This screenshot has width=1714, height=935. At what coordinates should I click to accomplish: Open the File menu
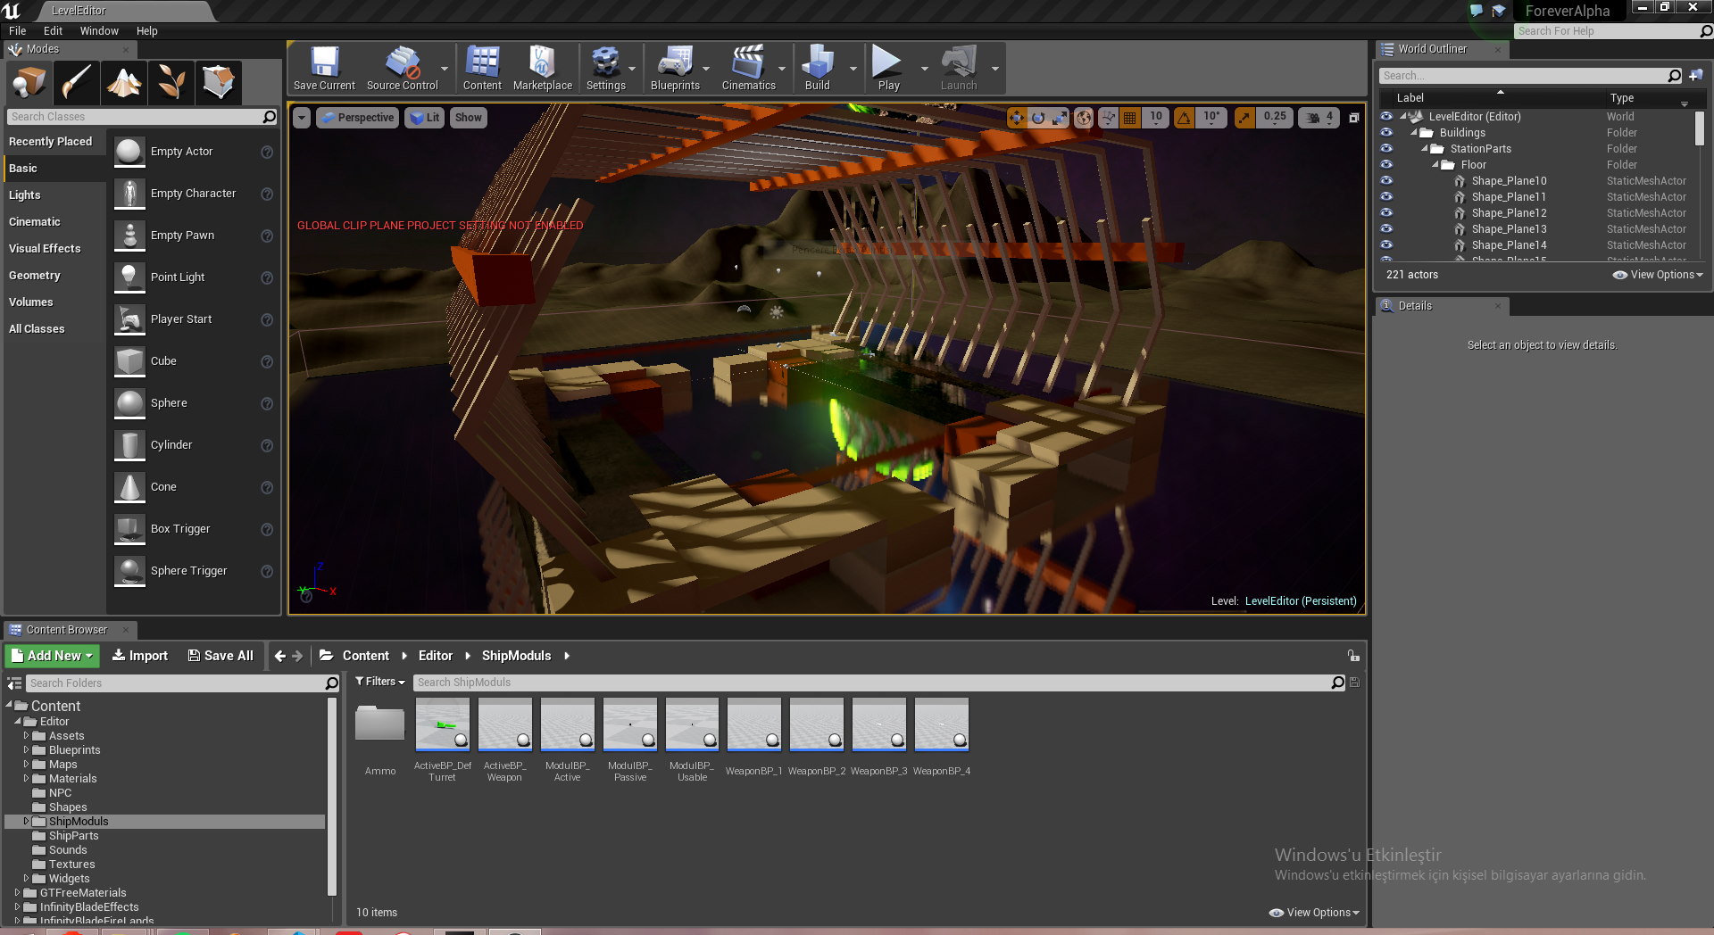click(18, 31)
